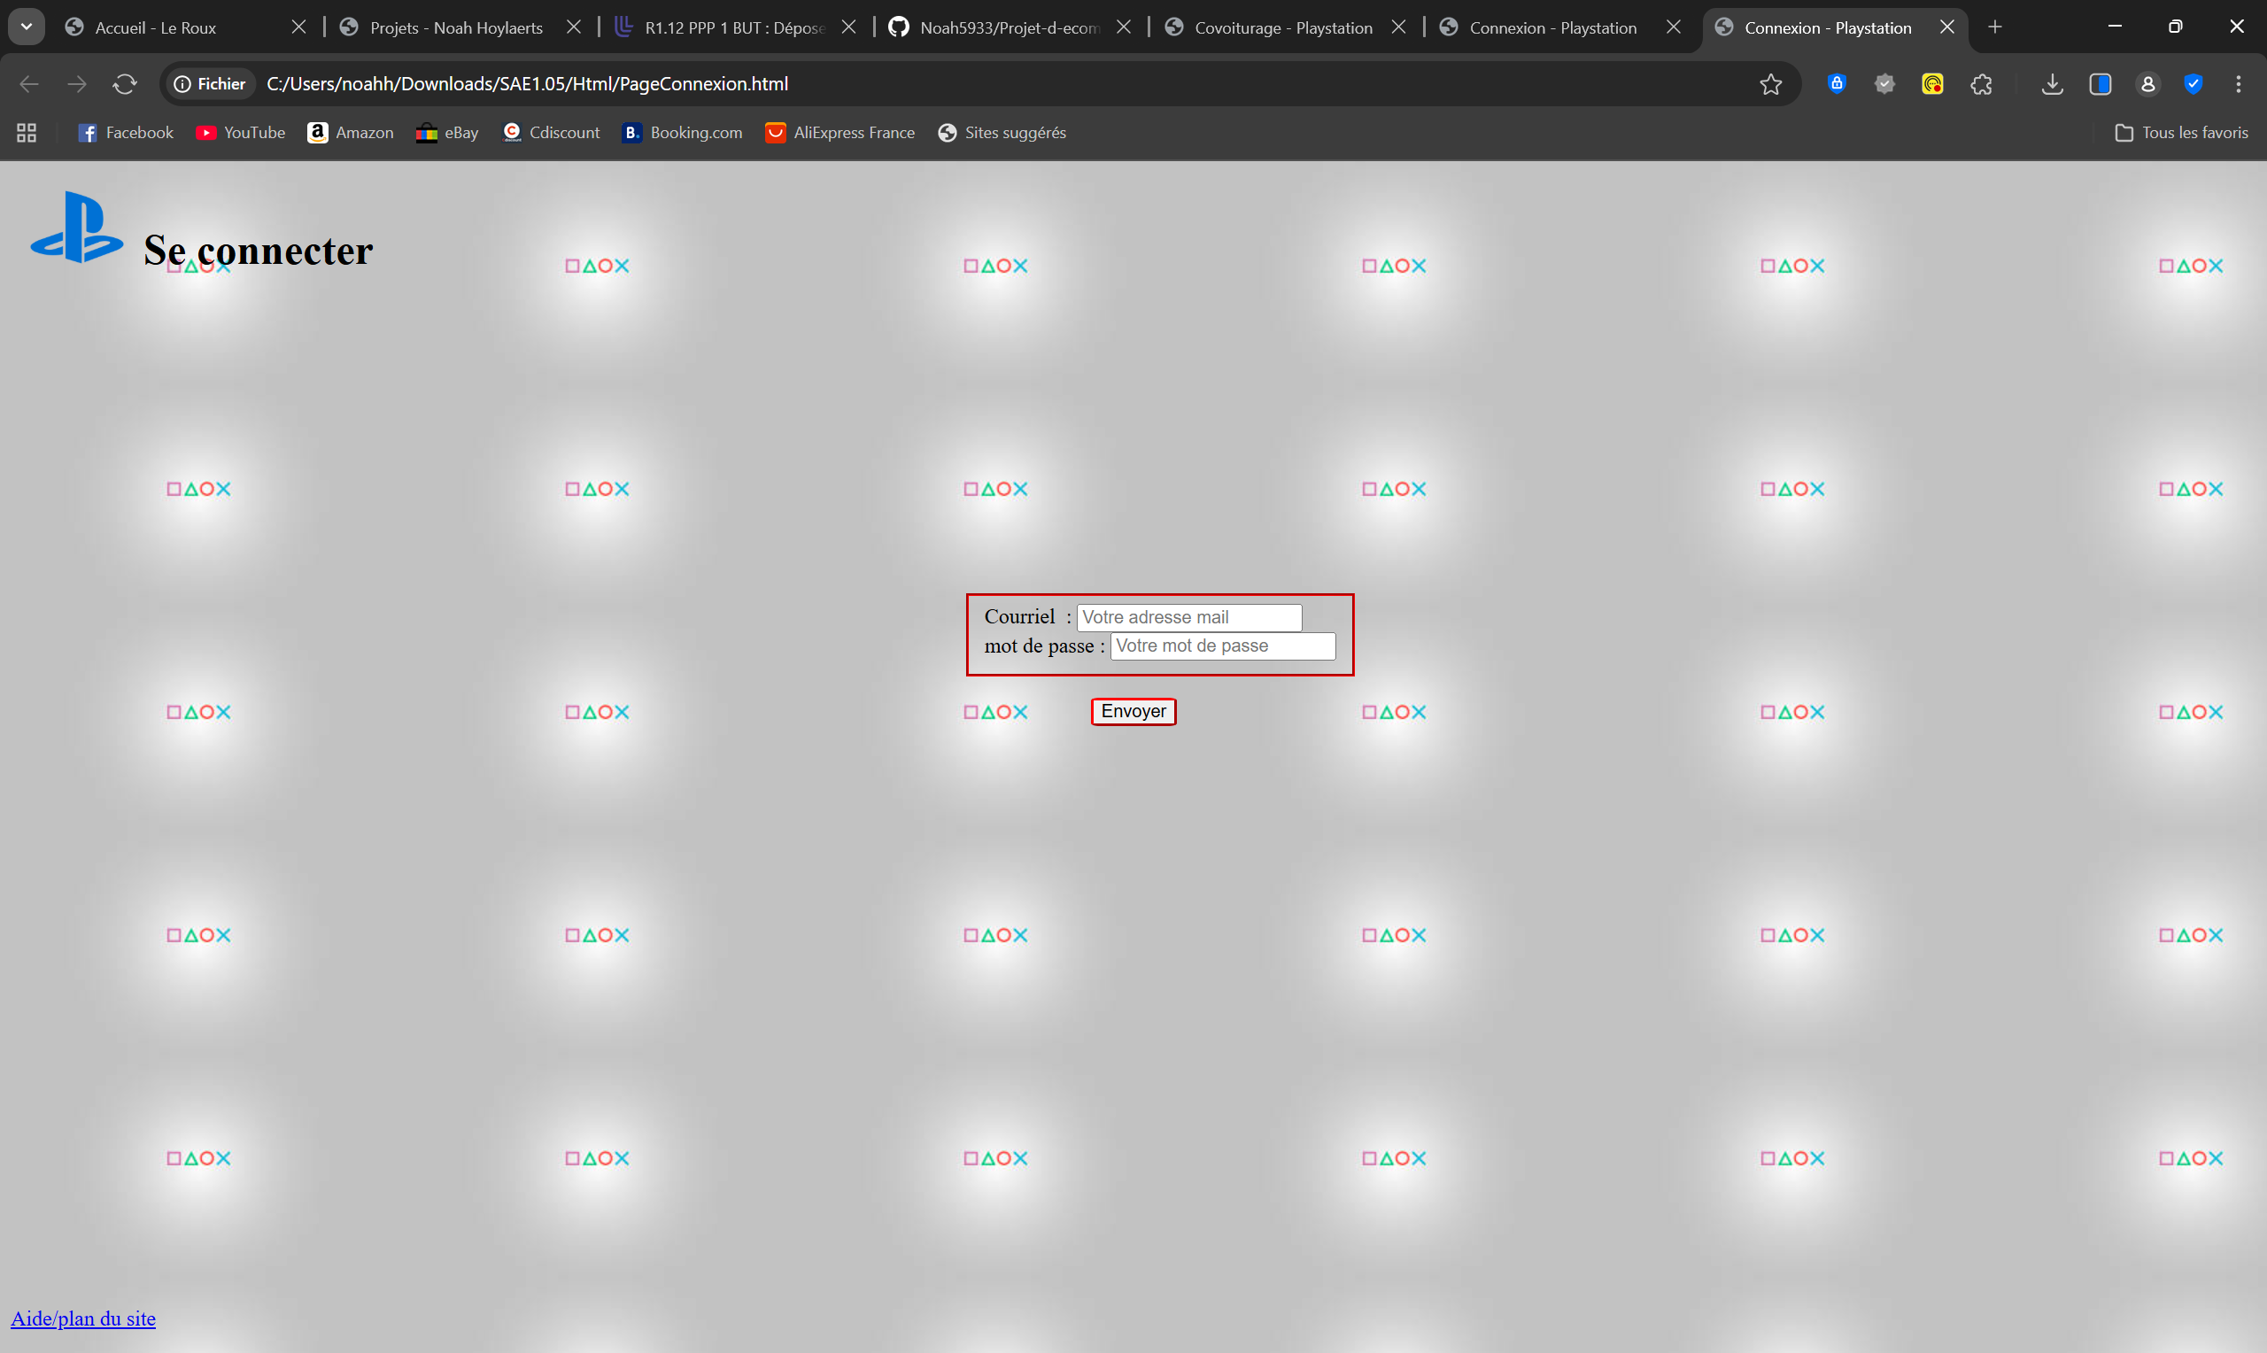Open the profile avatar menu
The height and width of the screenshot is (1353, 2267).
click(x=2147, y=84)
